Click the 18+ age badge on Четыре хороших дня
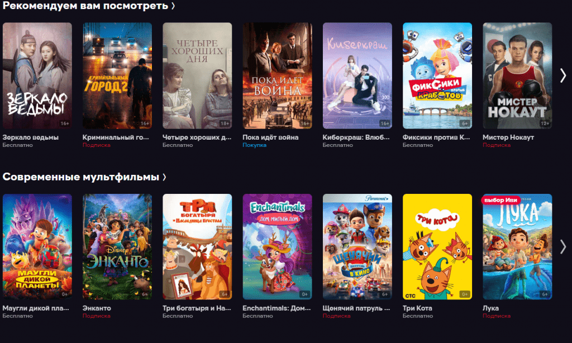Image resolution: width=572 pixels, height=343 pixels. coord(225,123)
